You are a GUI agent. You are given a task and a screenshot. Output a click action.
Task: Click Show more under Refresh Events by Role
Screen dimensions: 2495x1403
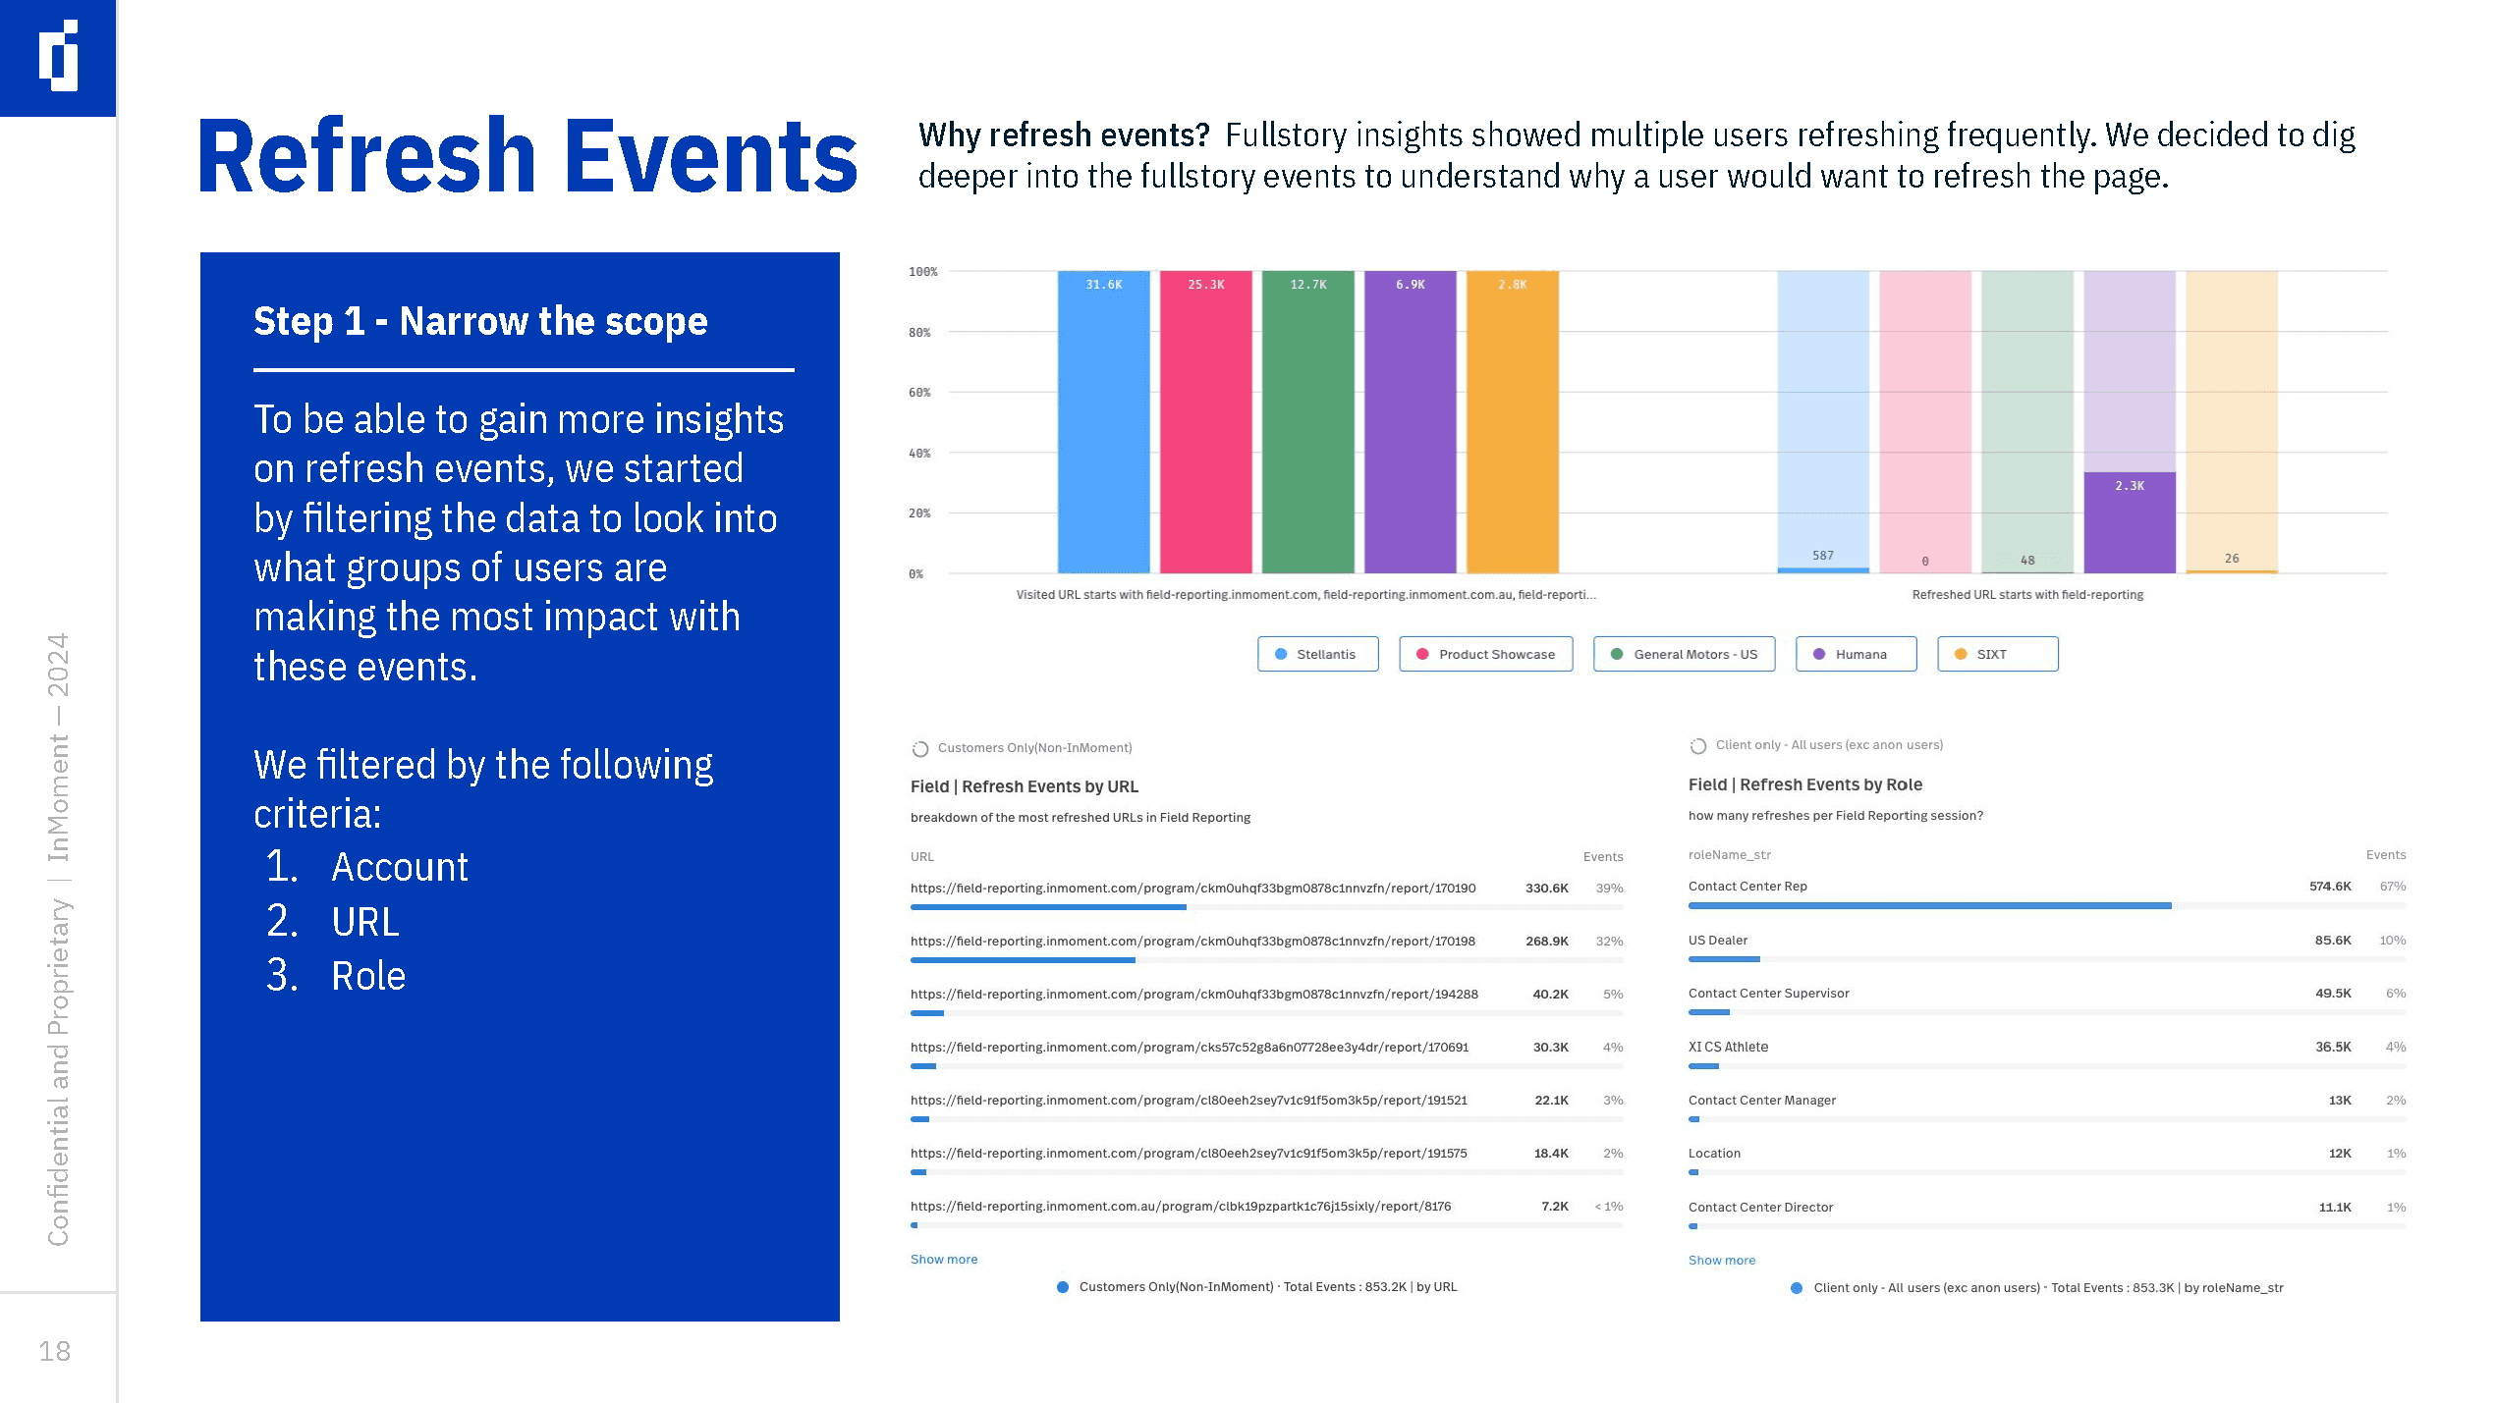pos(1722,1260)
